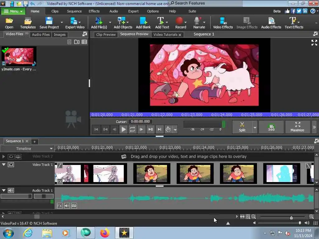
Task: Toggle the speaker icon on the audio clip
Action: click(x=67, y=206)
